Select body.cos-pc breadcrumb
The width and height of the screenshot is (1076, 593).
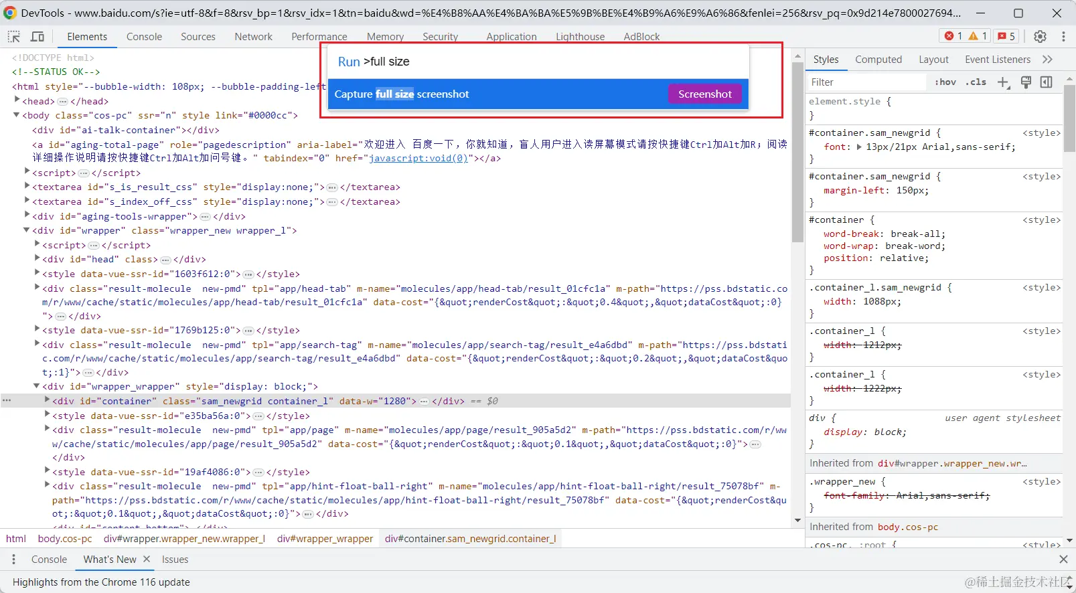(x=65, y=539)
